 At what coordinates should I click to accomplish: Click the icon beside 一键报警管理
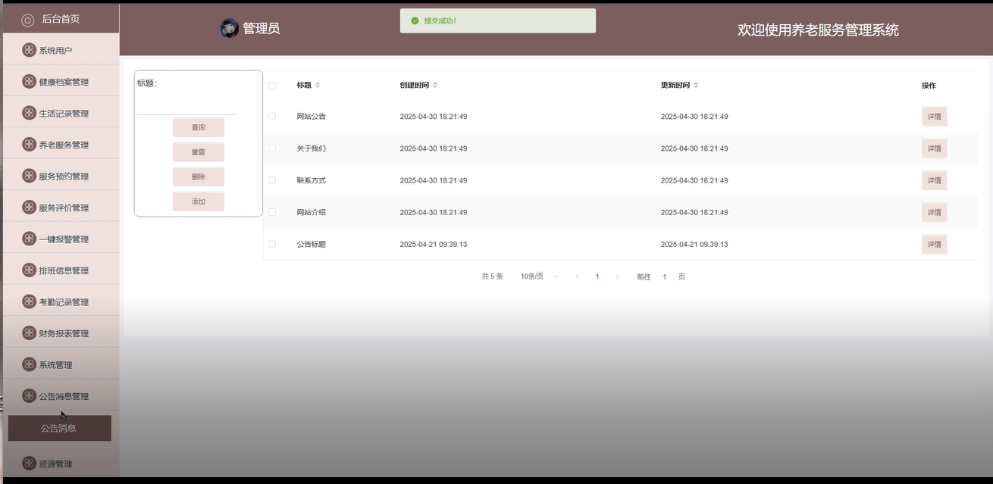click(29, 239)
